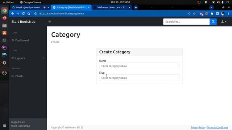Select the Category | Dashboard browser tab

click(71, 7)
